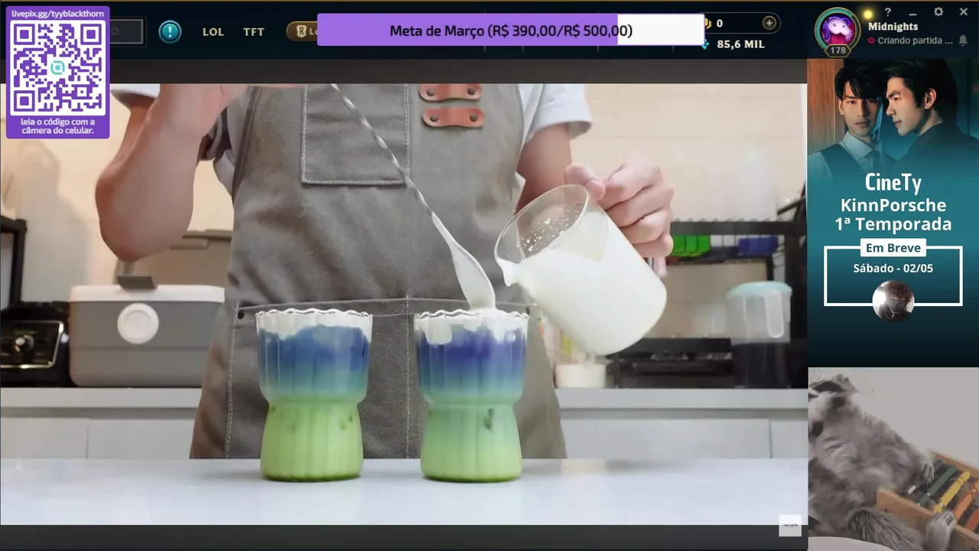Click the livepix QR code
Screen dimensions: 979x551
pyautogui.click(x=57, y=67)
